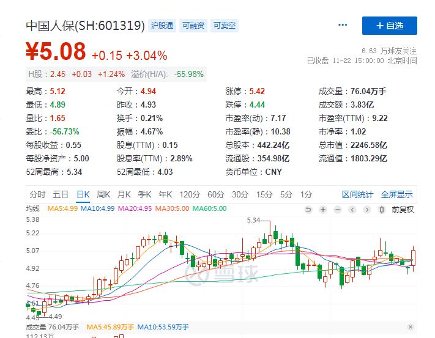Image resolution: width=435 pixels, height=338 pixels.
Task: Click the 市盈率(动) value 7.17
Action: (x=278, y=118)
